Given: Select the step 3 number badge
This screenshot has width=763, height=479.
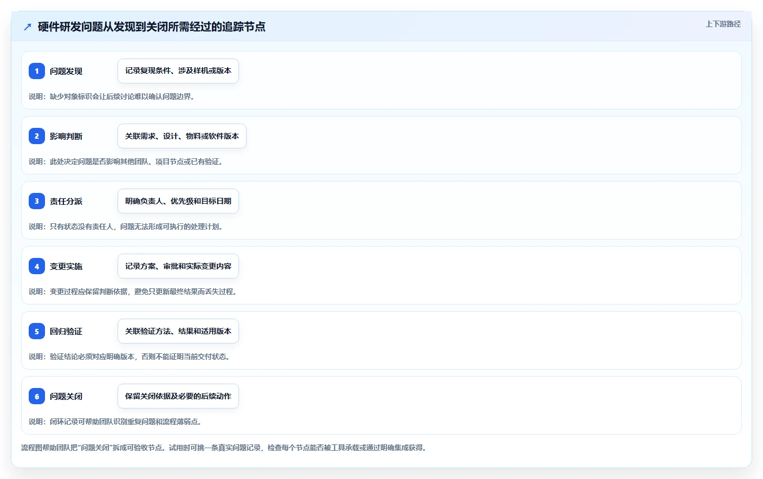Looking at the screenshot, I should coord(37,201).
